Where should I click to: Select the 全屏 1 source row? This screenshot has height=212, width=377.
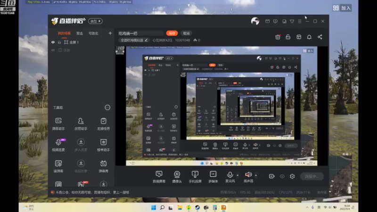(81, 42)
